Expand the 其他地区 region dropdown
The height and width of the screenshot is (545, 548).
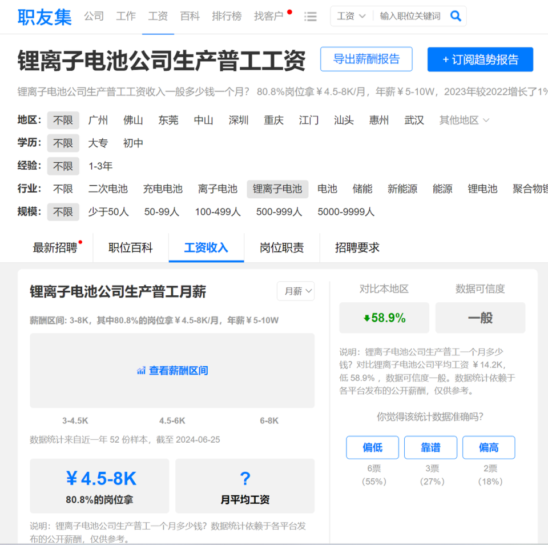point(464,121)
